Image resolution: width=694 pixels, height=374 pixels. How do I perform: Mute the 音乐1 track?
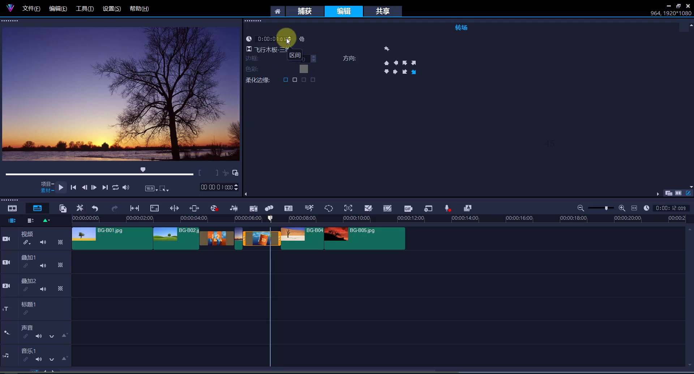tap(39, 359)
